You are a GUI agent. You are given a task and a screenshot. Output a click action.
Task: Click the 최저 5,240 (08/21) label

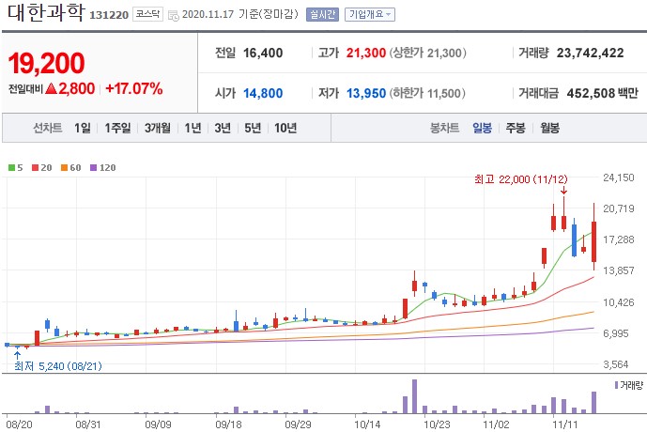point(58,366)
